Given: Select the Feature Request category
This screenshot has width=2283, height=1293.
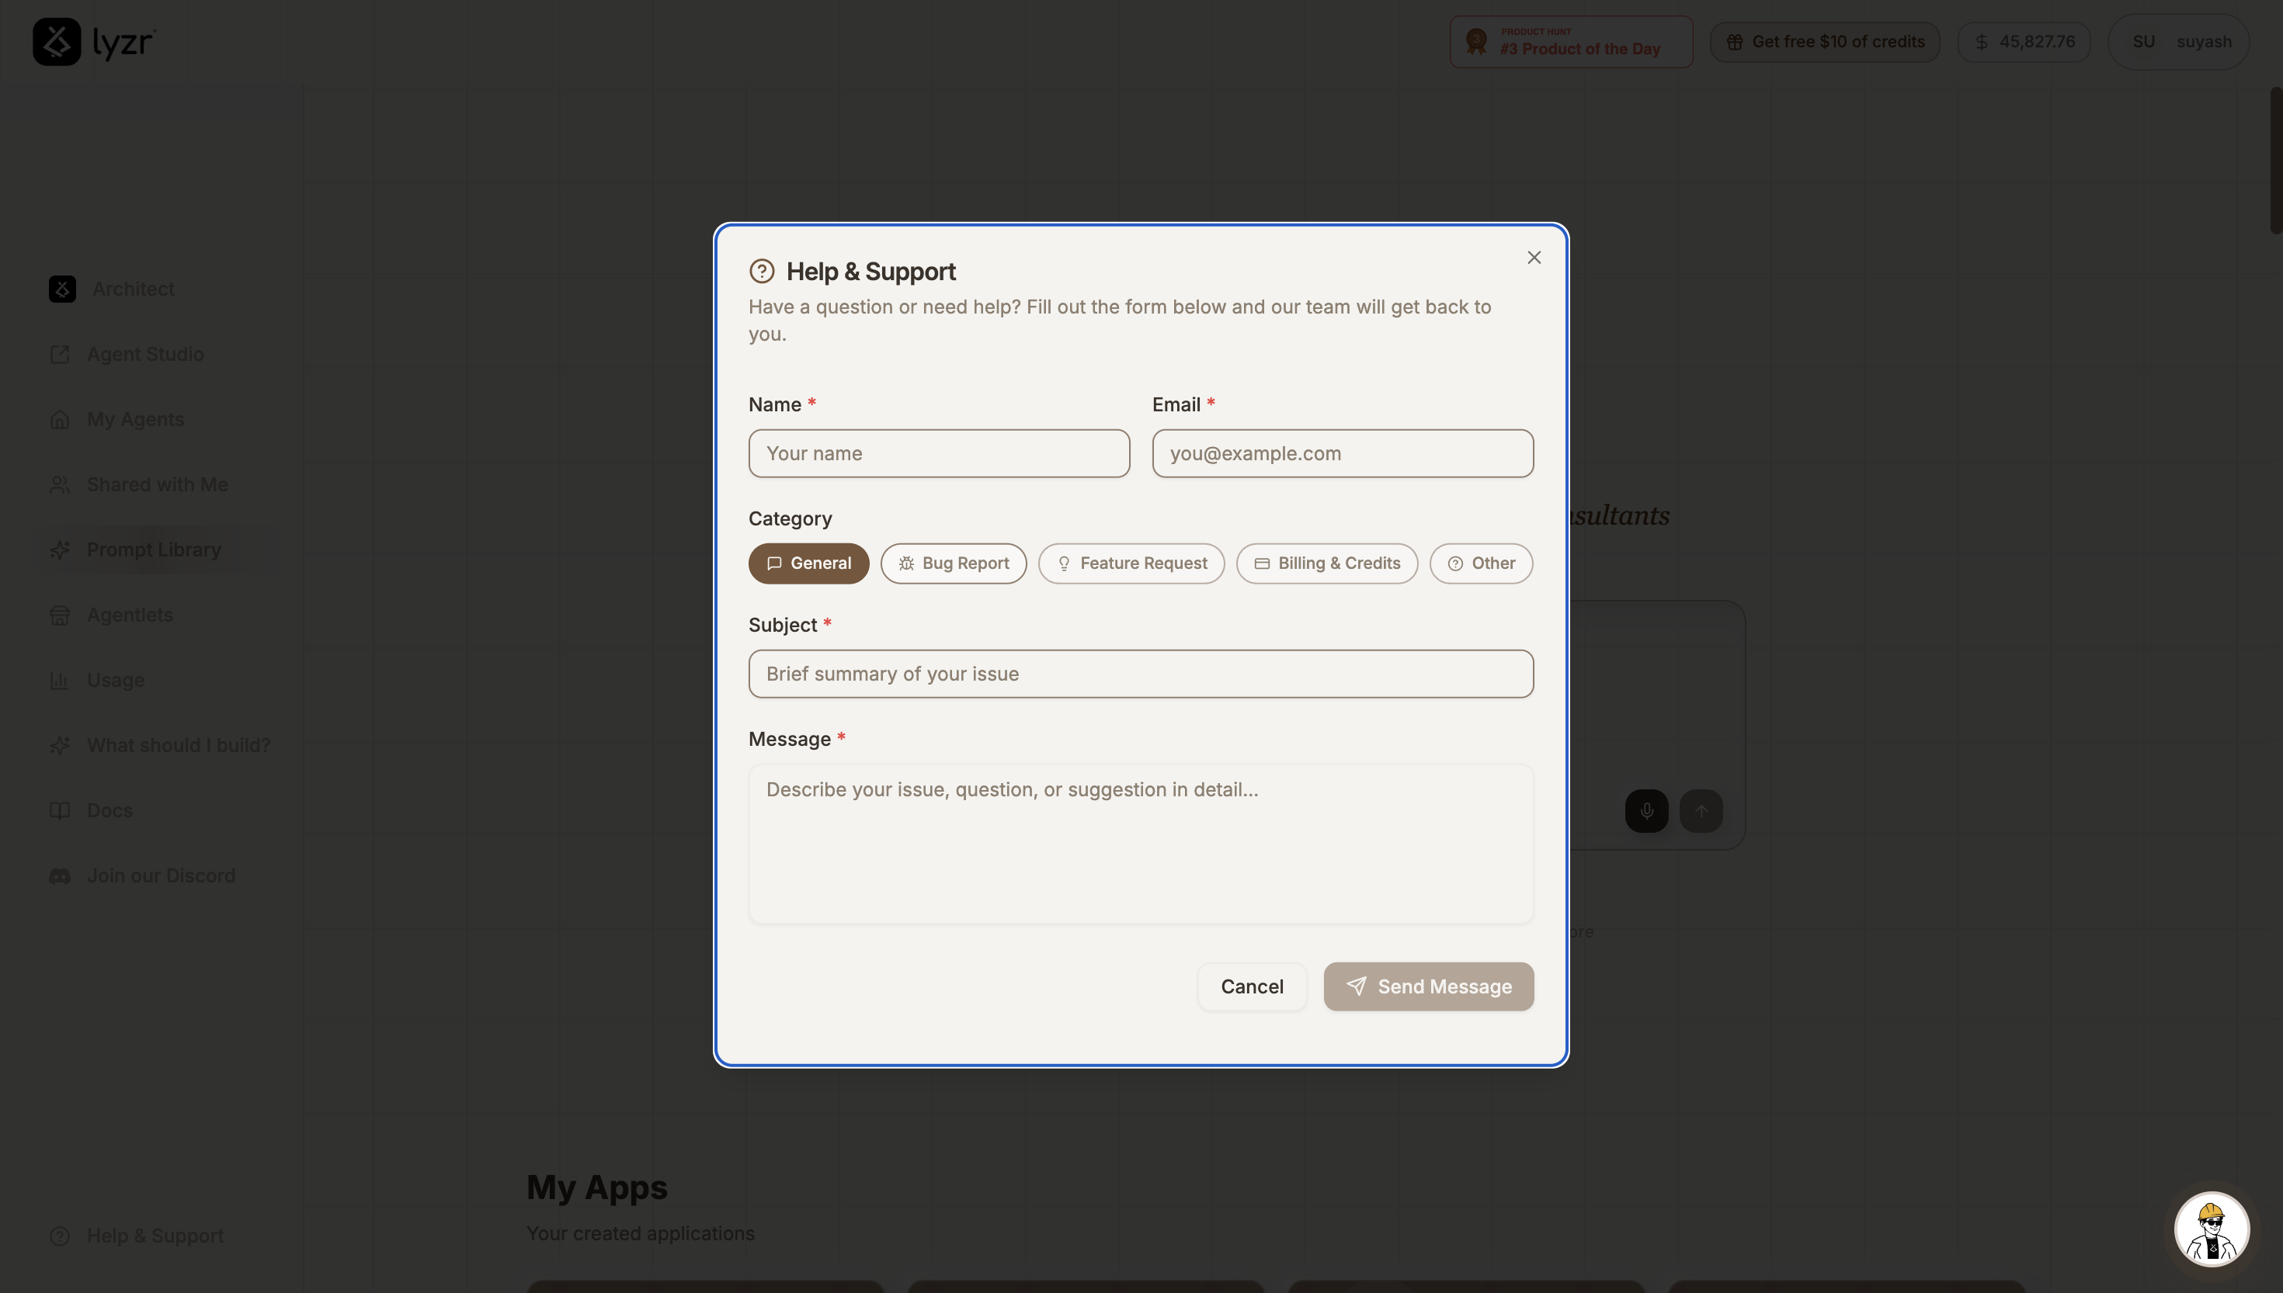Looking at the screenshot, I should point(1131,562).
